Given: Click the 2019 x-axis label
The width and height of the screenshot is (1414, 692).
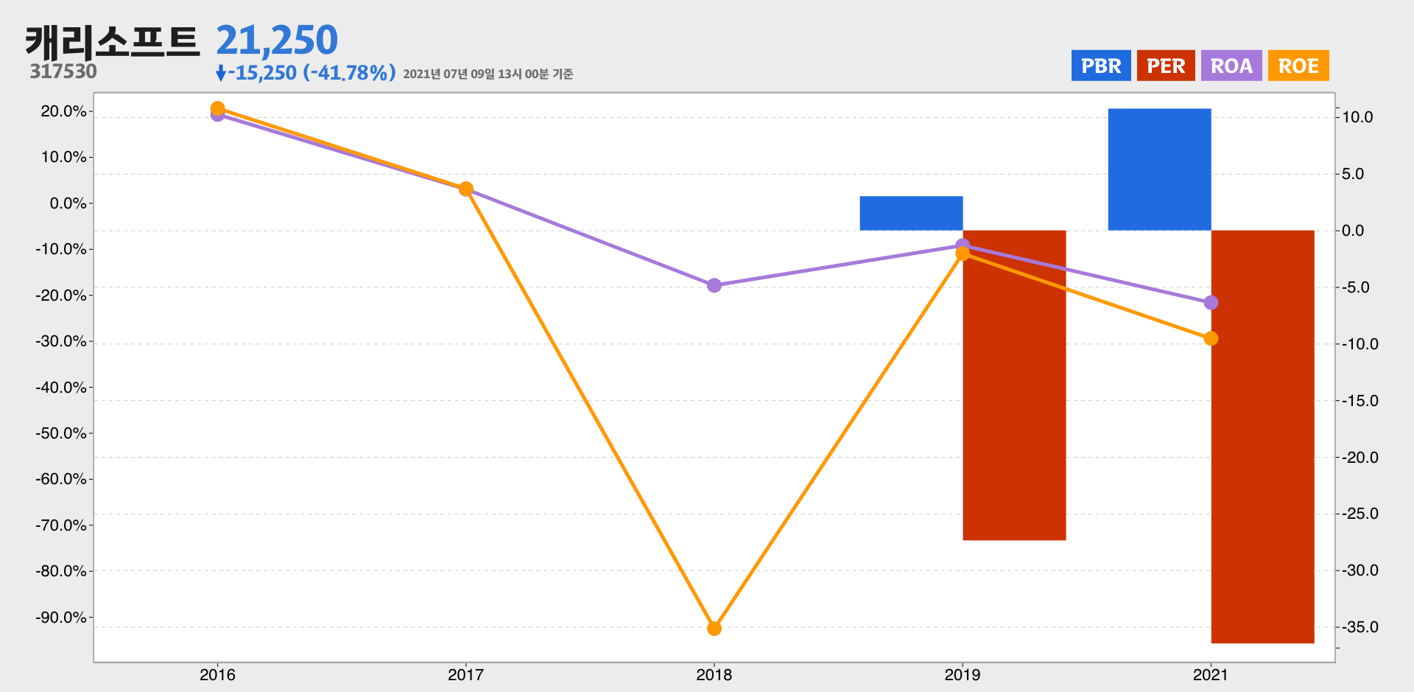Looking at the screenshot, I should tap(963, 674).
